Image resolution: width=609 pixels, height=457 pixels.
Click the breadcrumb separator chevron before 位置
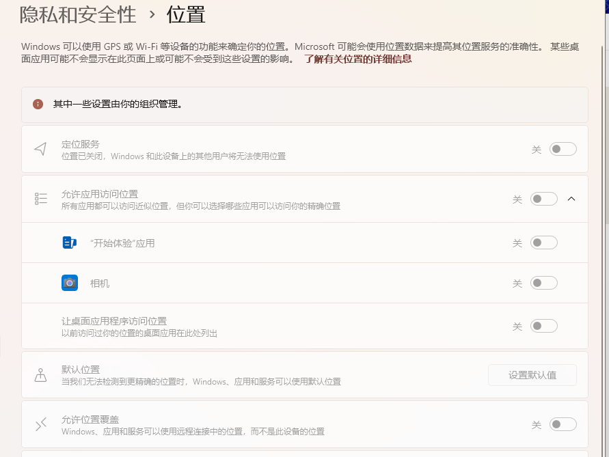(x=152, y=15)
